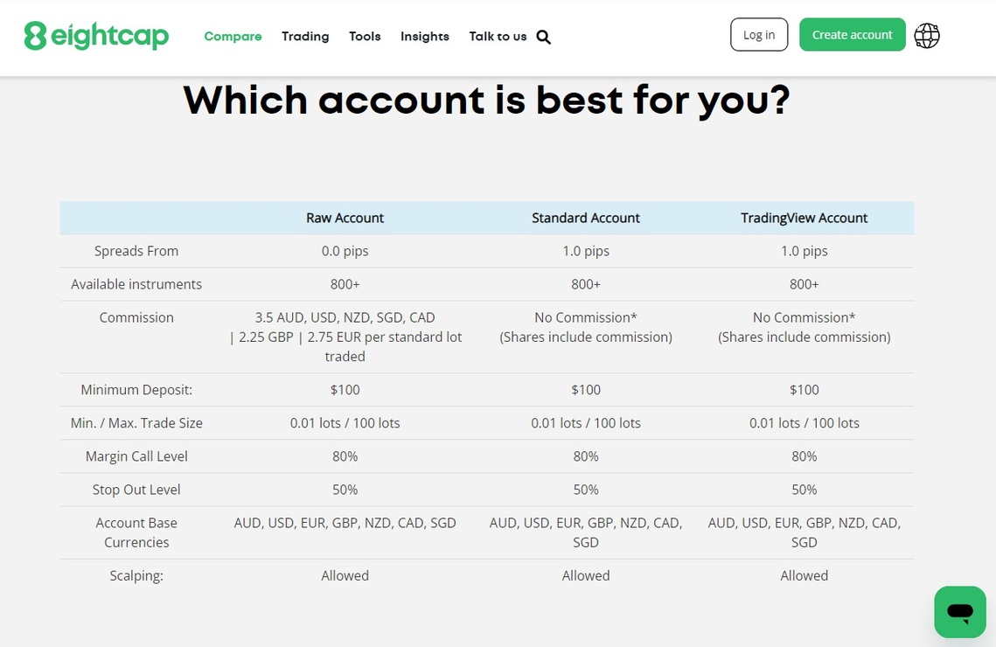Image resolution: width=996 pixels, height=647 pixels.
Task: Click the Raw Account $100 deposit value
Action: 345,390
